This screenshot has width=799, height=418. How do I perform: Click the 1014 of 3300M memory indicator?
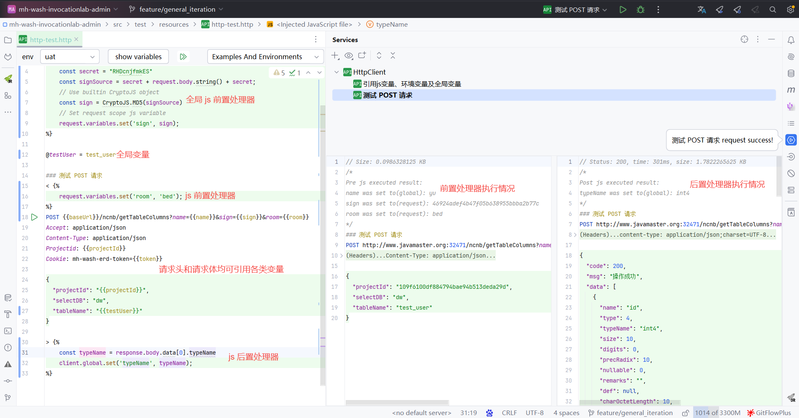point(717,413)
